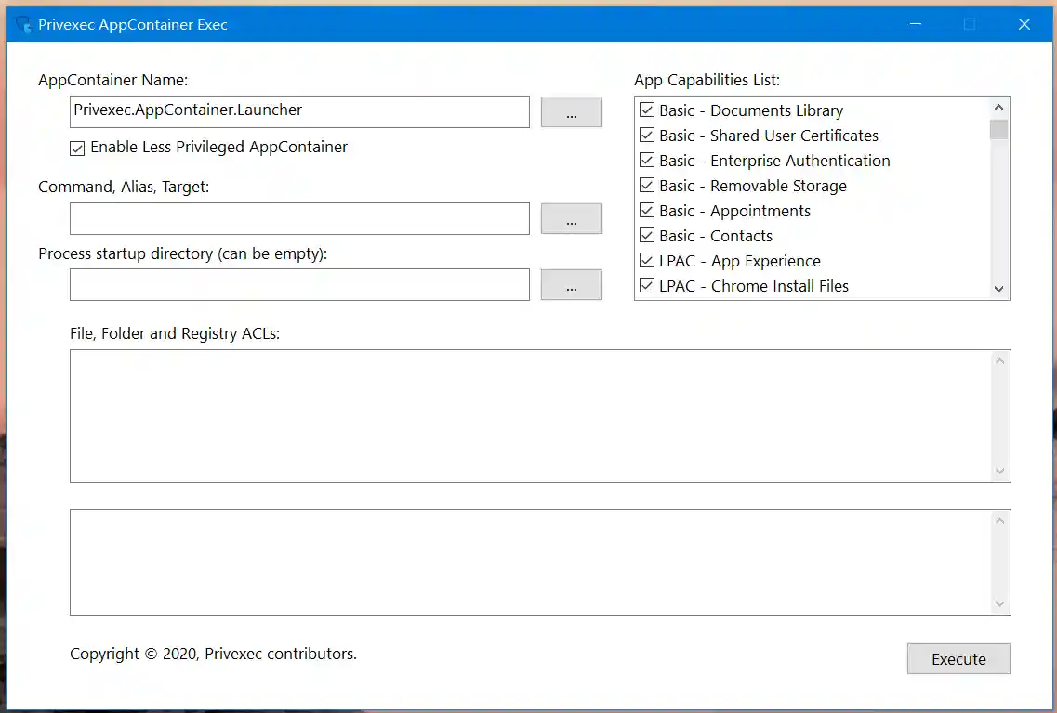The height and width of the screenshot is (713, 1057).
Task: Select the process startup directory field
Action: coord(299,284)
